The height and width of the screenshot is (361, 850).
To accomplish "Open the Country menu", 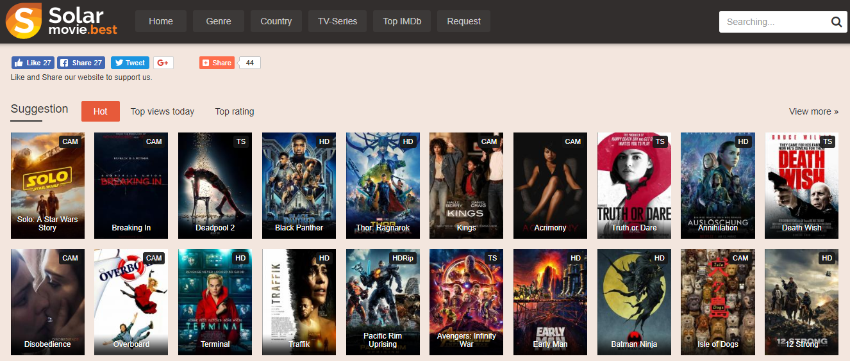I will [276, 21].
